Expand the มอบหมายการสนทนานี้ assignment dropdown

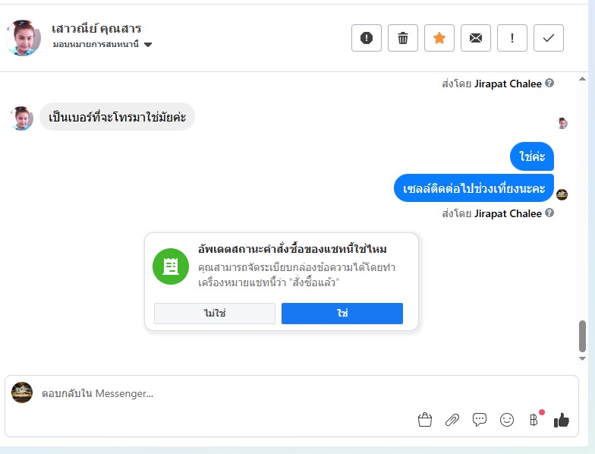(148, 45)
